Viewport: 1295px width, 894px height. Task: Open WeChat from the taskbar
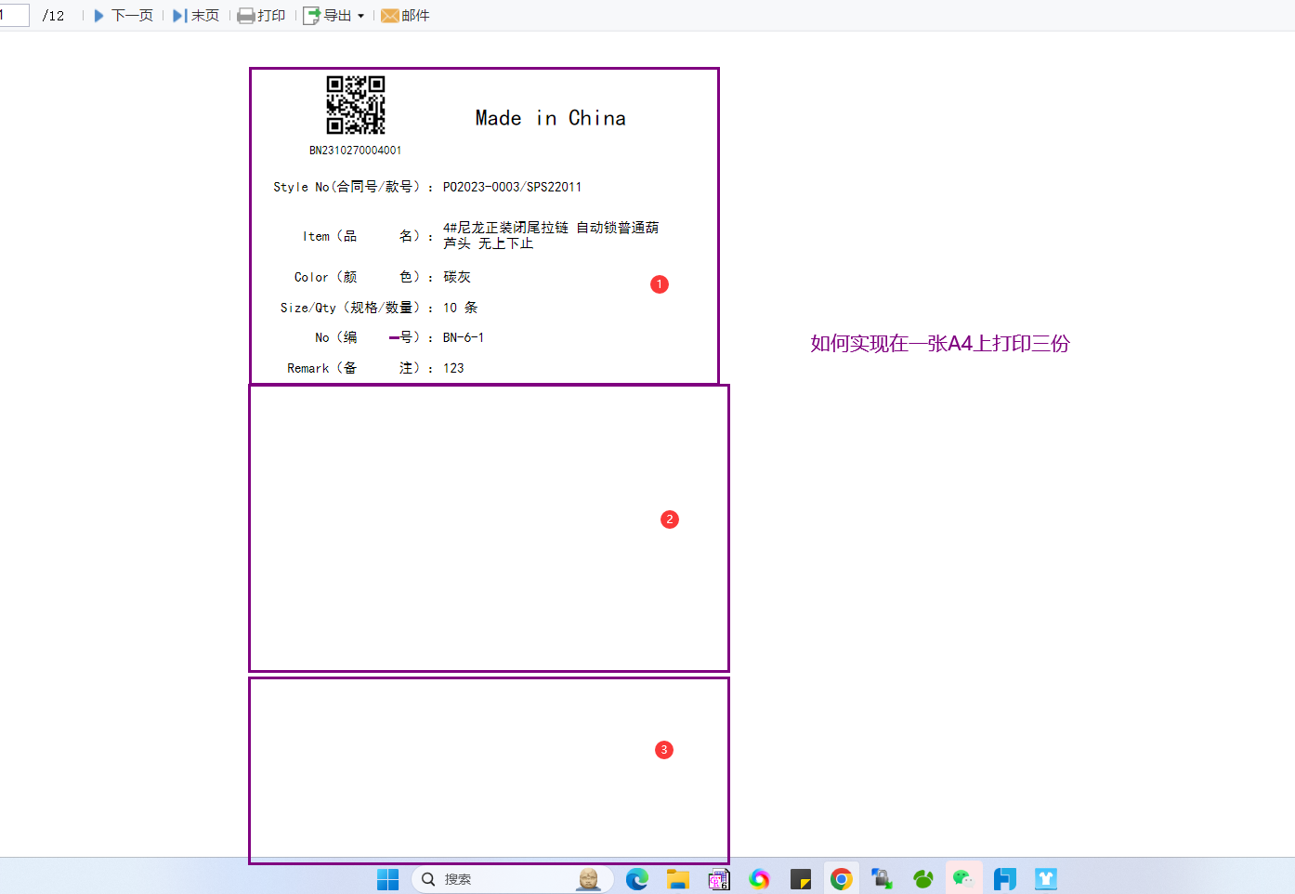tap(962, 879)
